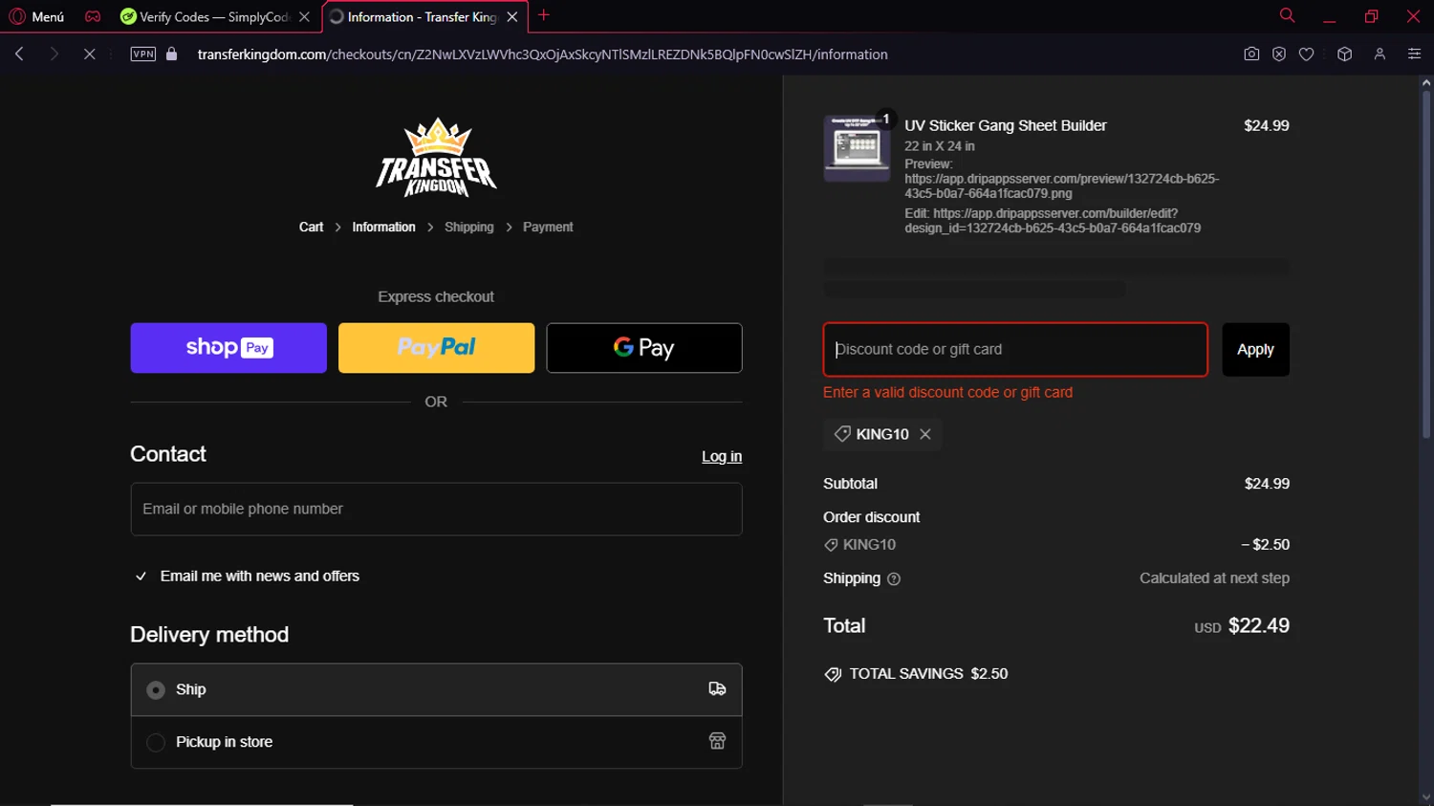This screenshot has width=1434, height=806.
Task: Click the Subtotal $24.99 value
Action: (1267, 484)
